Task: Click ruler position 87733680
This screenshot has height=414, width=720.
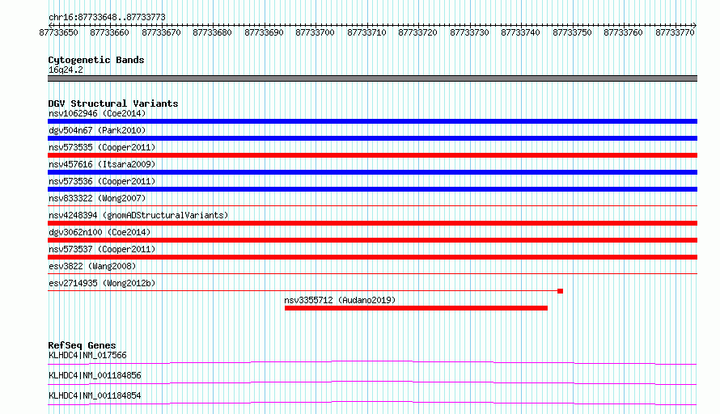Action: pos(212,32)
